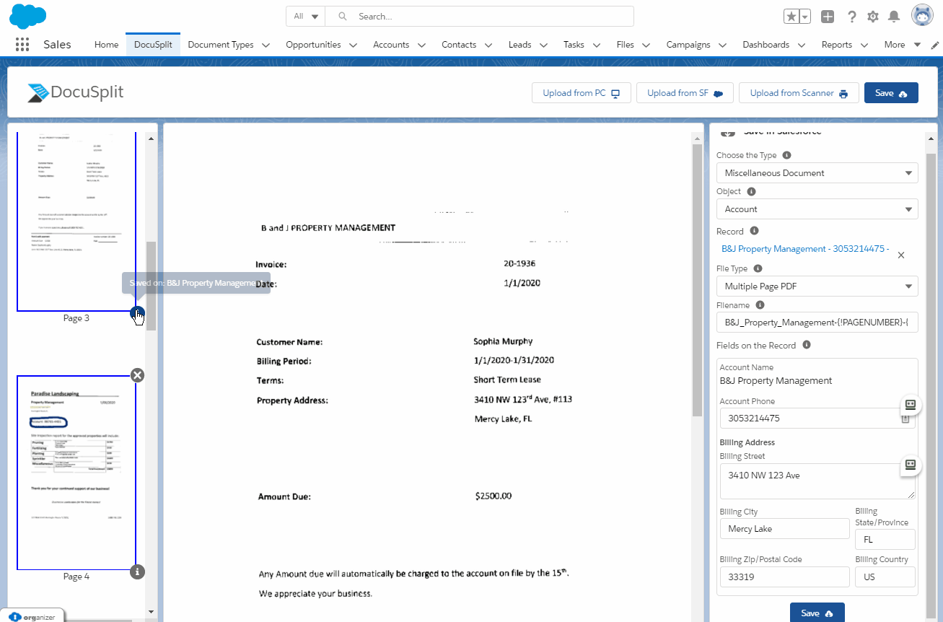
Task: Open the user profile avatar
Action: click(x=923, y=16)
